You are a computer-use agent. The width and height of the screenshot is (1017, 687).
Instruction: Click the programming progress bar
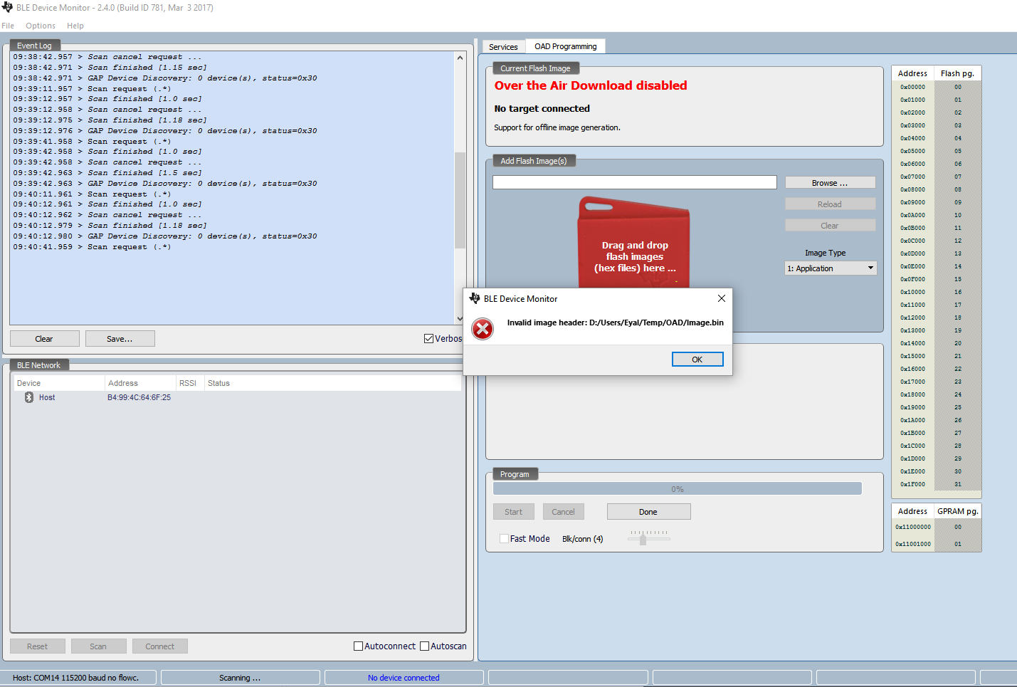click(678, 489)
